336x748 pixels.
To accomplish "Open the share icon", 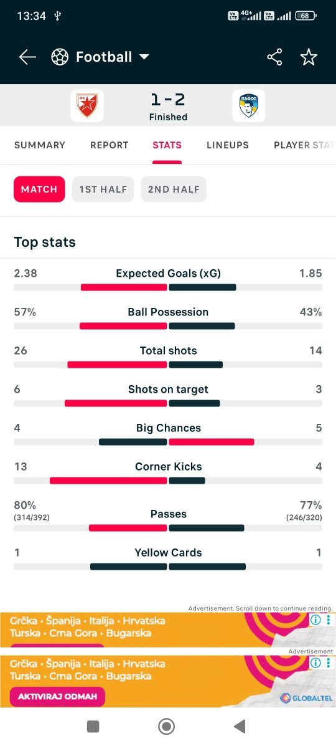I will tap(274, 57).
